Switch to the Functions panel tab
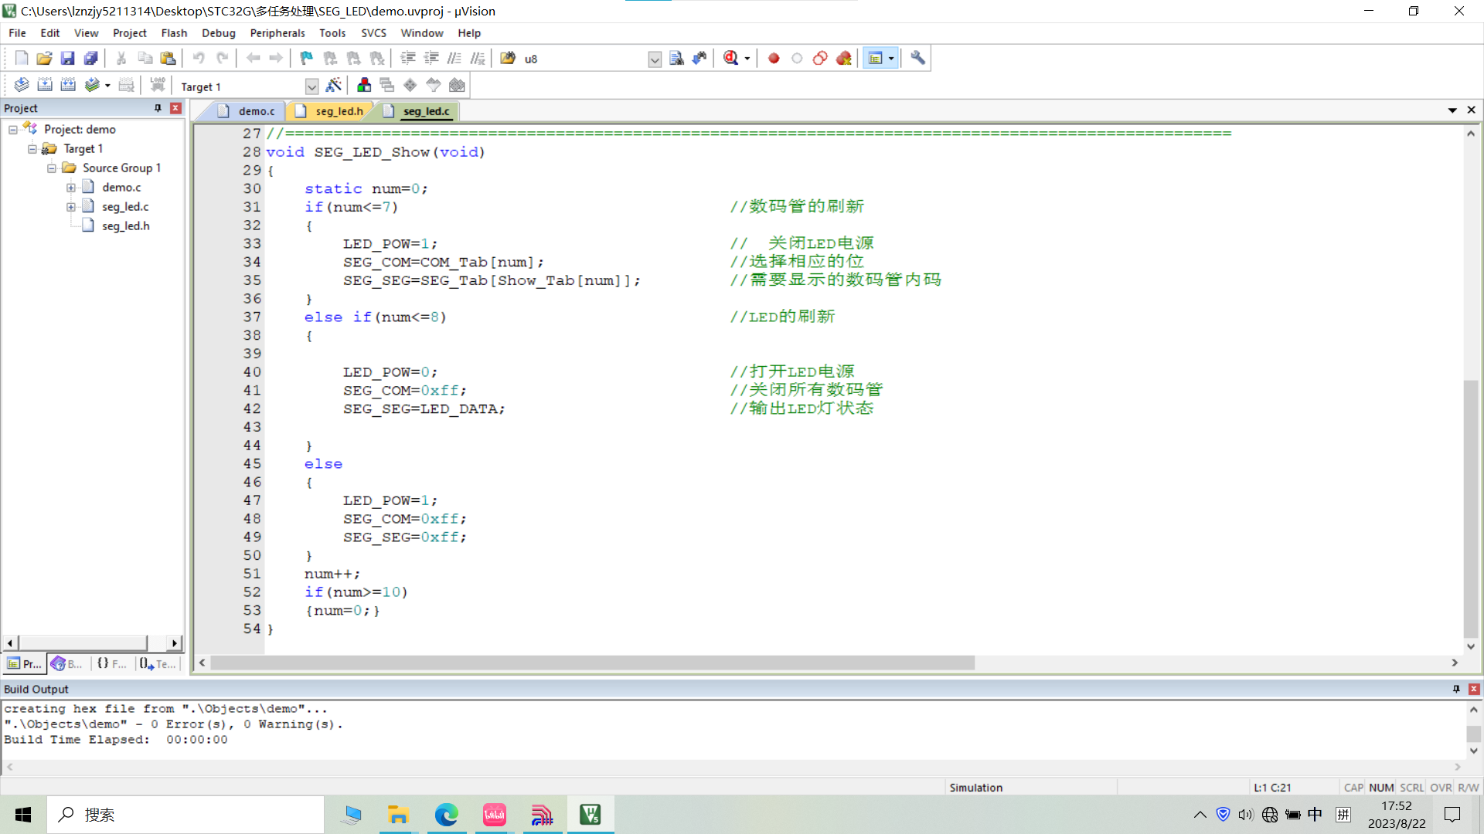The width and height of the screenshot is (1484, 834). click(113, 663)
